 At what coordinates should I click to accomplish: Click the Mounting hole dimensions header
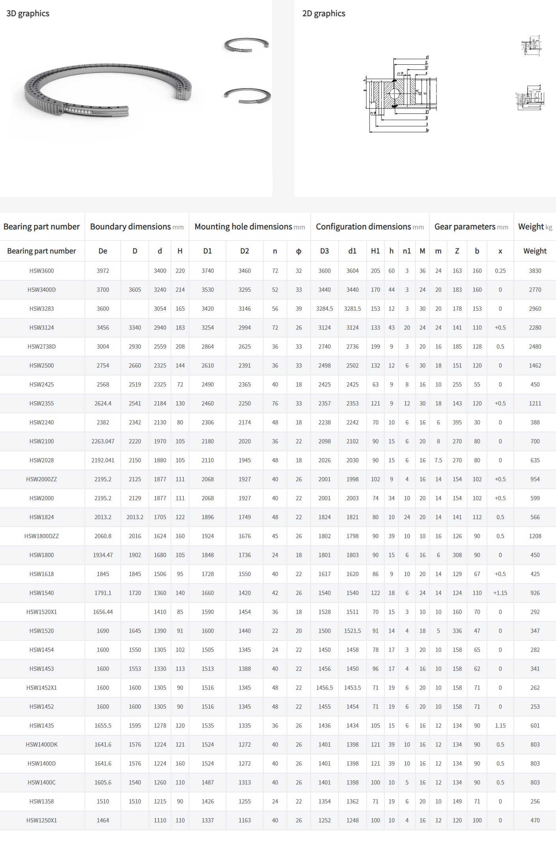pyautogui.click(x=250, y=227)
